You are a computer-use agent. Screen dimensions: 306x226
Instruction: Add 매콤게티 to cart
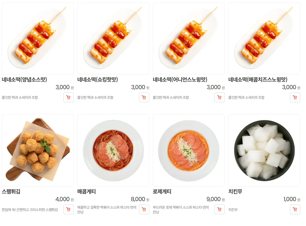point(144,209)
